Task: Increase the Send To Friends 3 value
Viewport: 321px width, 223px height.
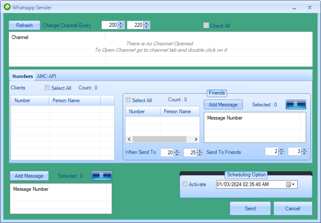Action: pyautogui.click(x=304, y=149)
